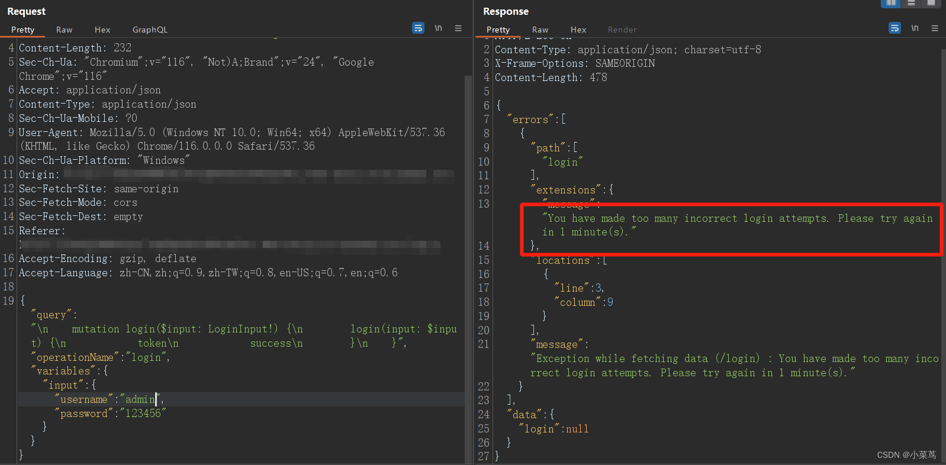The width and height of the screenshot is (946, 465).
Task: Click the "path":[ line in response
Action: (554, 148)
